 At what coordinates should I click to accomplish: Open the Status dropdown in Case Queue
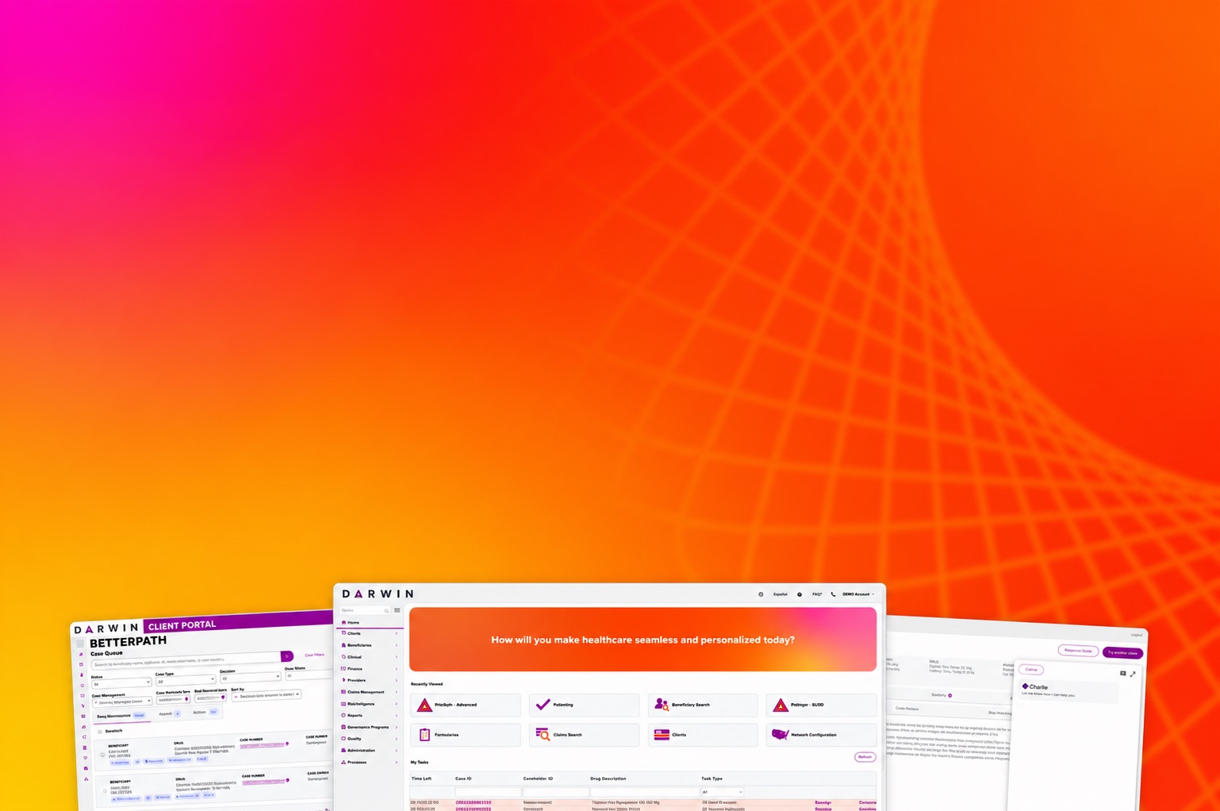click(x=121, y=683)
